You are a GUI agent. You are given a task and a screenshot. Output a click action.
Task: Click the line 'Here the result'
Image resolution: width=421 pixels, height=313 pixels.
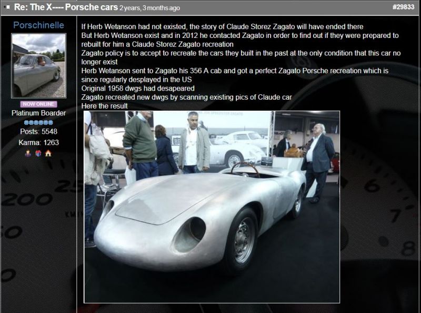tap(104, 106)
